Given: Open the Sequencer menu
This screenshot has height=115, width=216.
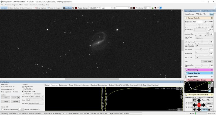Looking at the screenshot, I should pyautogui.click(x=33, y=5).
